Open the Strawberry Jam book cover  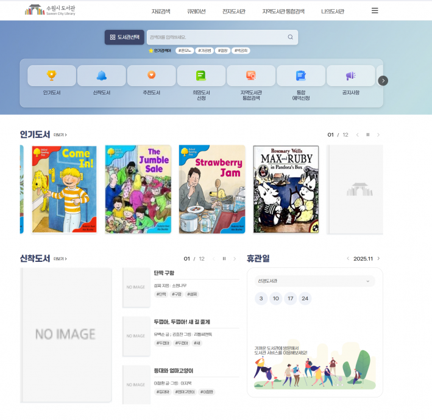[212, 189]
